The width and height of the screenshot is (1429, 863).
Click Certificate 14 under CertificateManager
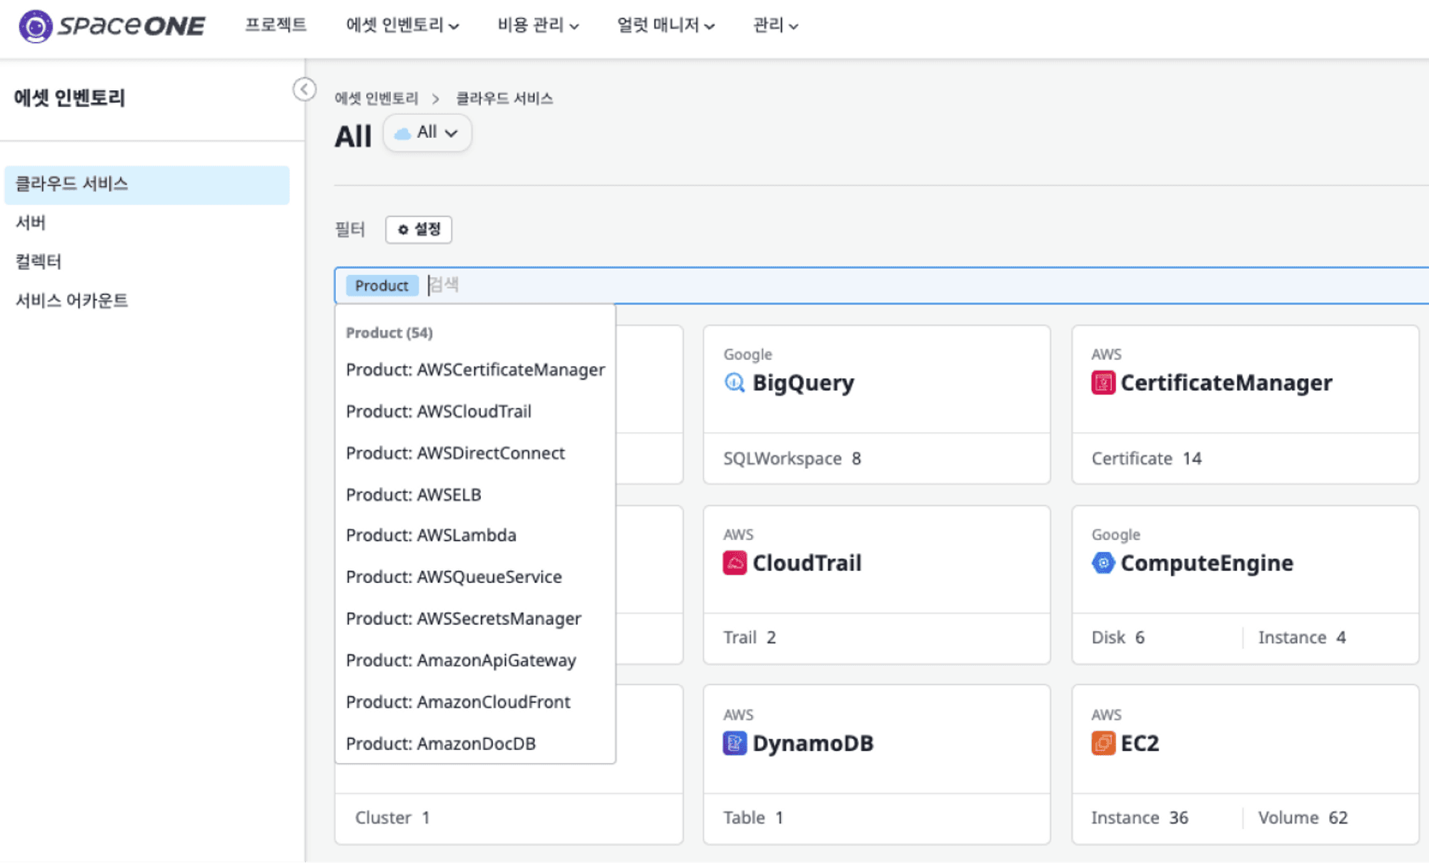(1147, 459)
